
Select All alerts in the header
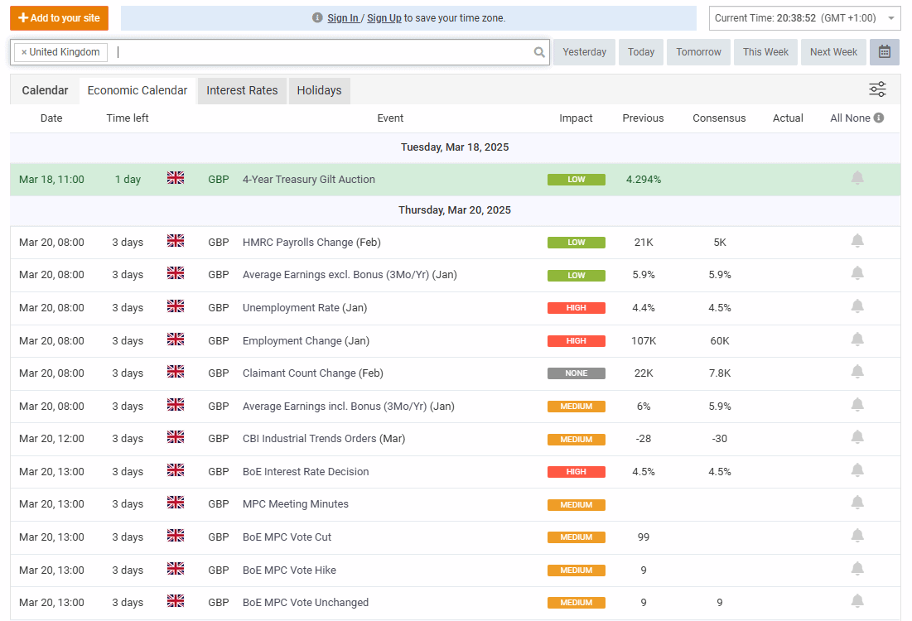click(x=837, y=118)
